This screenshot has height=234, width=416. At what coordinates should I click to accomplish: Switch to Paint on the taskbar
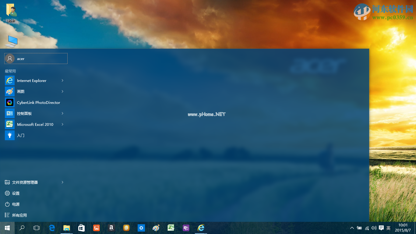pyautogui.click(x=156, y=228)
